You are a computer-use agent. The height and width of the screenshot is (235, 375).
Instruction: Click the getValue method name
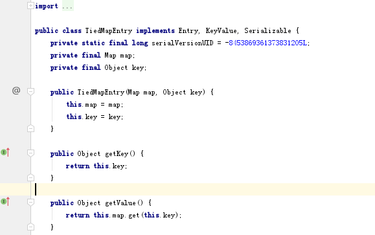tap(120, 203)
